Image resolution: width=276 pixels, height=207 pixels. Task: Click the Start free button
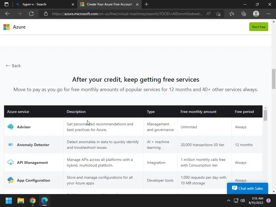click(x=258, y=27)
